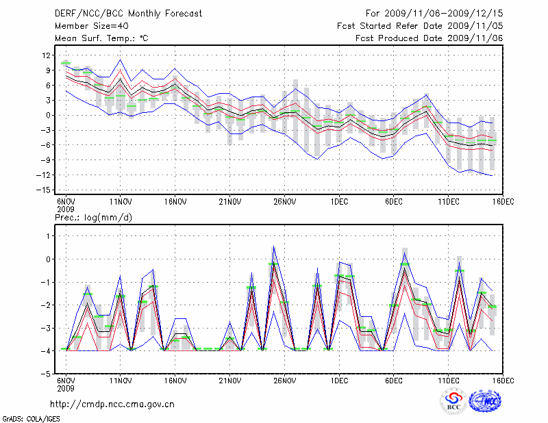Click 6DEC label below precipitation chart
This screenshot has width=548, height=423.
393,380
